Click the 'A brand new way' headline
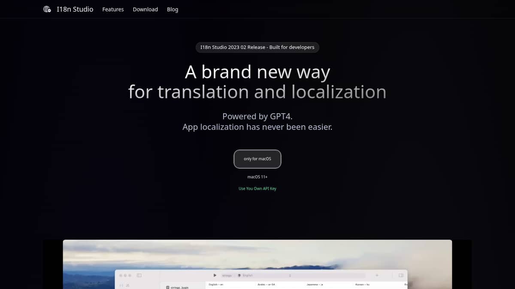Screen dimensions: 515x289 pyautogui.click(x=257, y=72)
